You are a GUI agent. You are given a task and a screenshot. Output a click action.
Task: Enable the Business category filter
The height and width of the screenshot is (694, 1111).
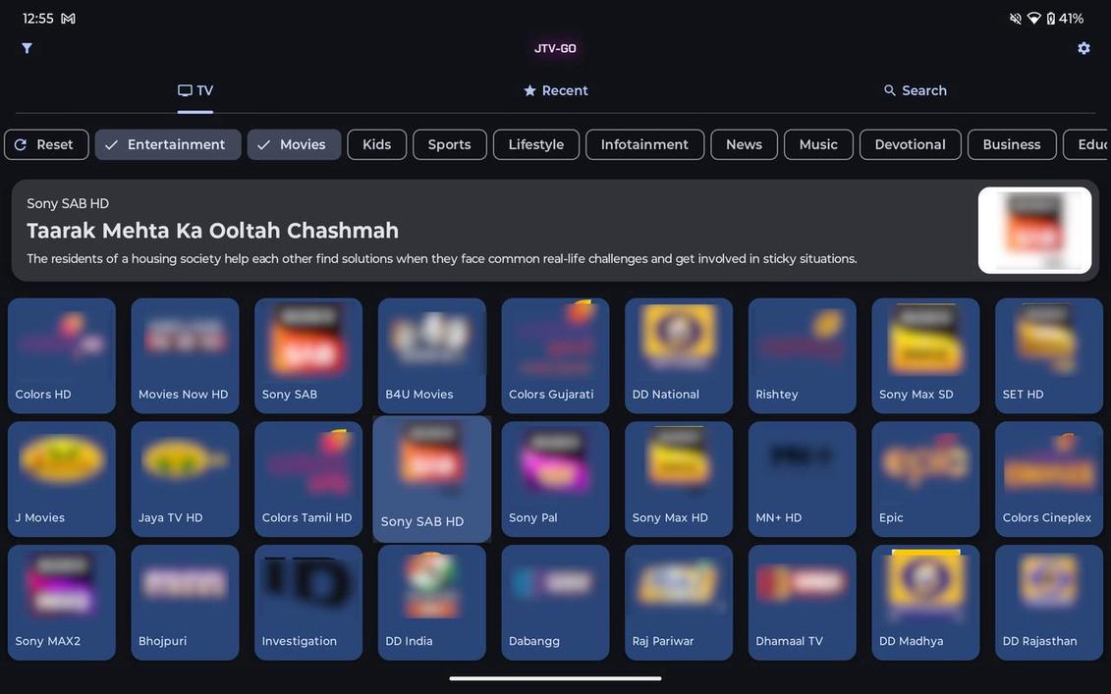pyautogui.click(x=1012, y=144)
